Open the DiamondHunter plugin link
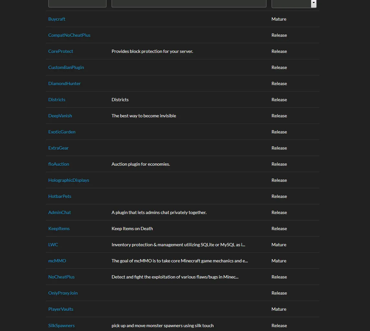 click(65, 83)
